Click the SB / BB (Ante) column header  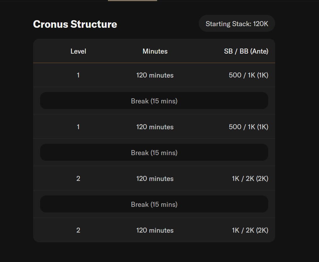coord(246,51)
